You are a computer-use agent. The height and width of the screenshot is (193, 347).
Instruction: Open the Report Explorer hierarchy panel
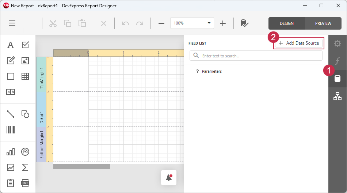click(337, 96)
